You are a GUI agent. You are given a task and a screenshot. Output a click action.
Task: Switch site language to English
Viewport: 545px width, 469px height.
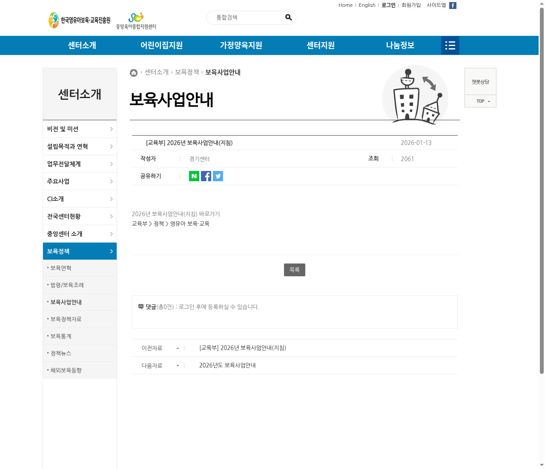point(367,5)
